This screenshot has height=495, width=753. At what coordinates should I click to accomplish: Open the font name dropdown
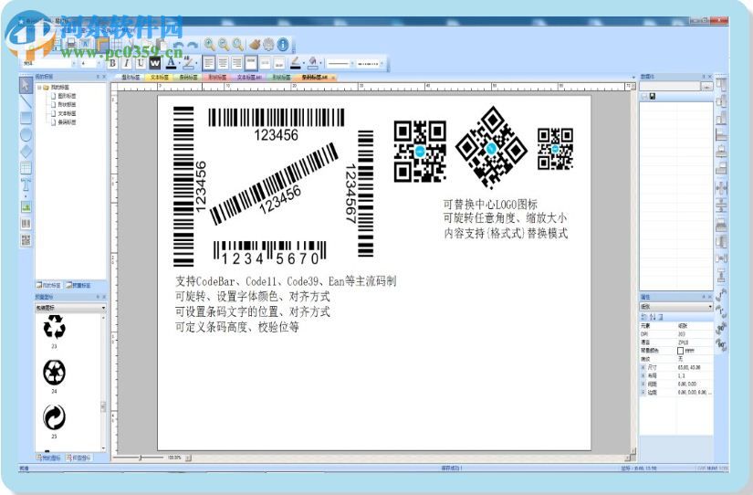click(x=74, y=63)
